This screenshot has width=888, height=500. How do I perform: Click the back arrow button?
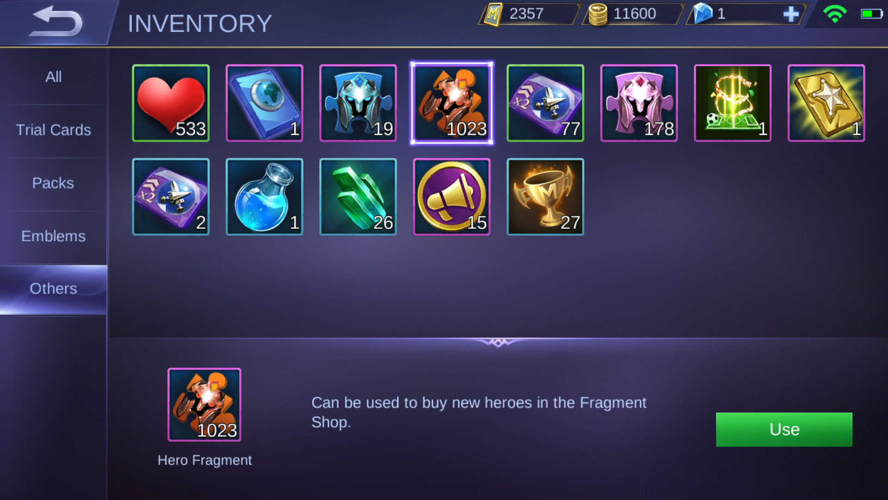coord(55,22)
